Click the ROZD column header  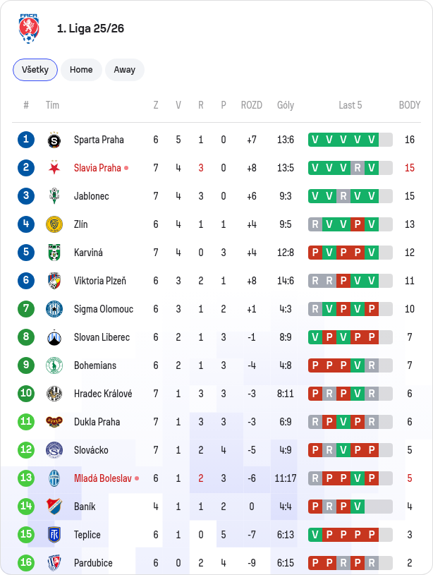[x=252, y=105]
